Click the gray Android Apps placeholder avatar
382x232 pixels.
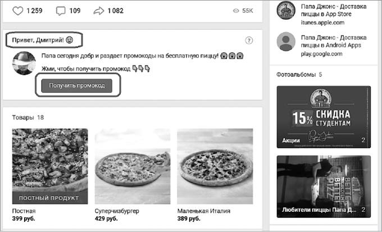coord(286,42)
